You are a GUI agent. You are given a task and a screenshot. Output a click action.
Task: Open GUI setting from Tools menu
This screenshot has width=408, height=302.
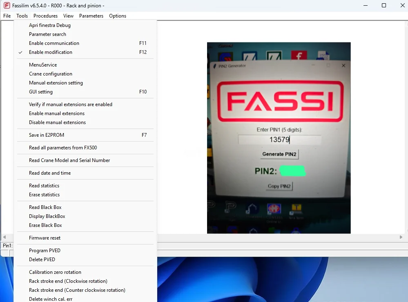coord(41,92)
